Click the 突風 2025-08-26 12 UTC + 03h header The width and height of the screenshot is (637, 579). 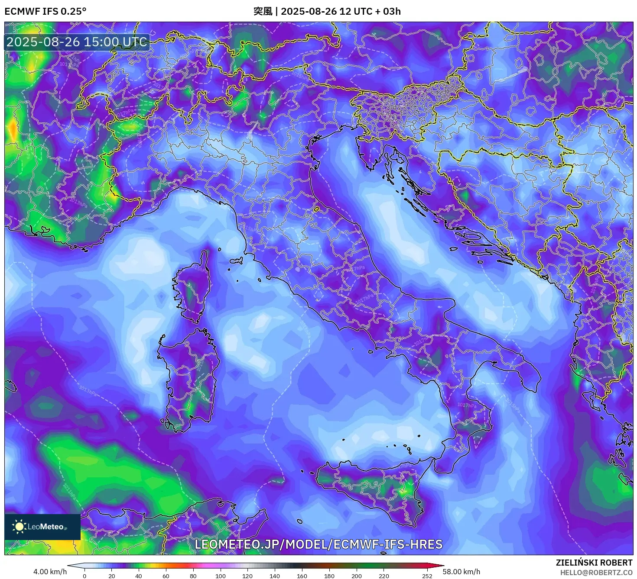coord(327,11)
